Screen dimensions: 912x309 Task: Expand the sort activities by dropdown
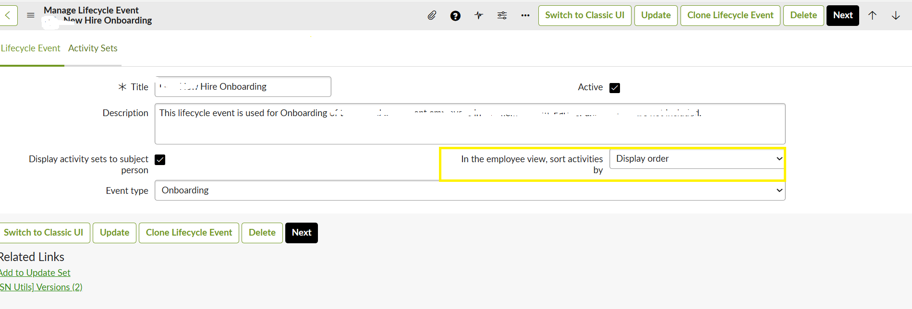tap(697, 159)
